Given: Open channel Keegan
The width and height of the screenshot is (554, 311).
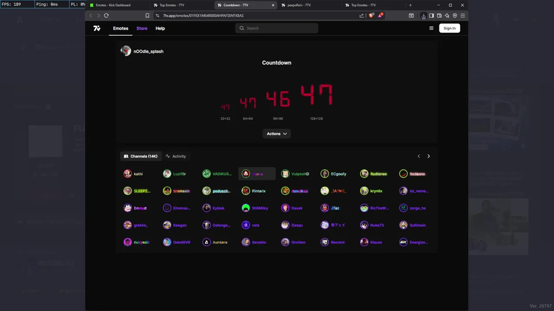Looking at the screenshot, I should [x=177, y=225].
